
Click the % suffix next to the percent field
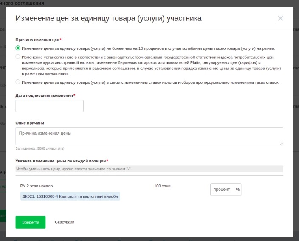(238, 190)
